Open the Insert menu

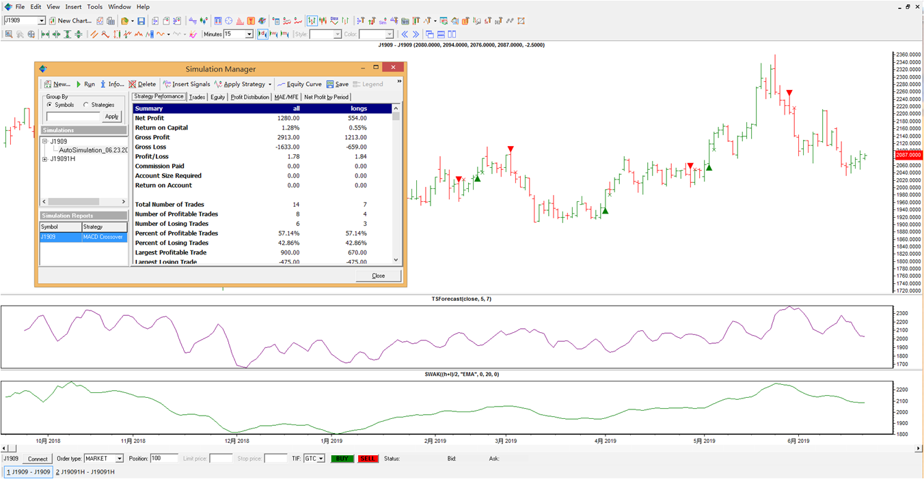(73, 7)
